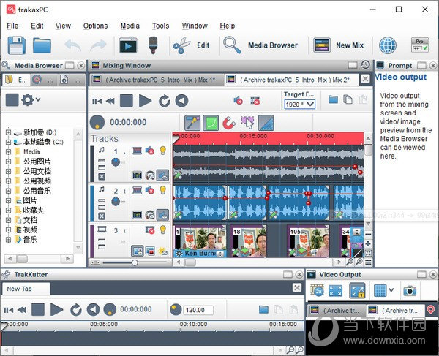The image size is (439, 356).
Task: Click the globe web icon
Action: click(388, 45)
